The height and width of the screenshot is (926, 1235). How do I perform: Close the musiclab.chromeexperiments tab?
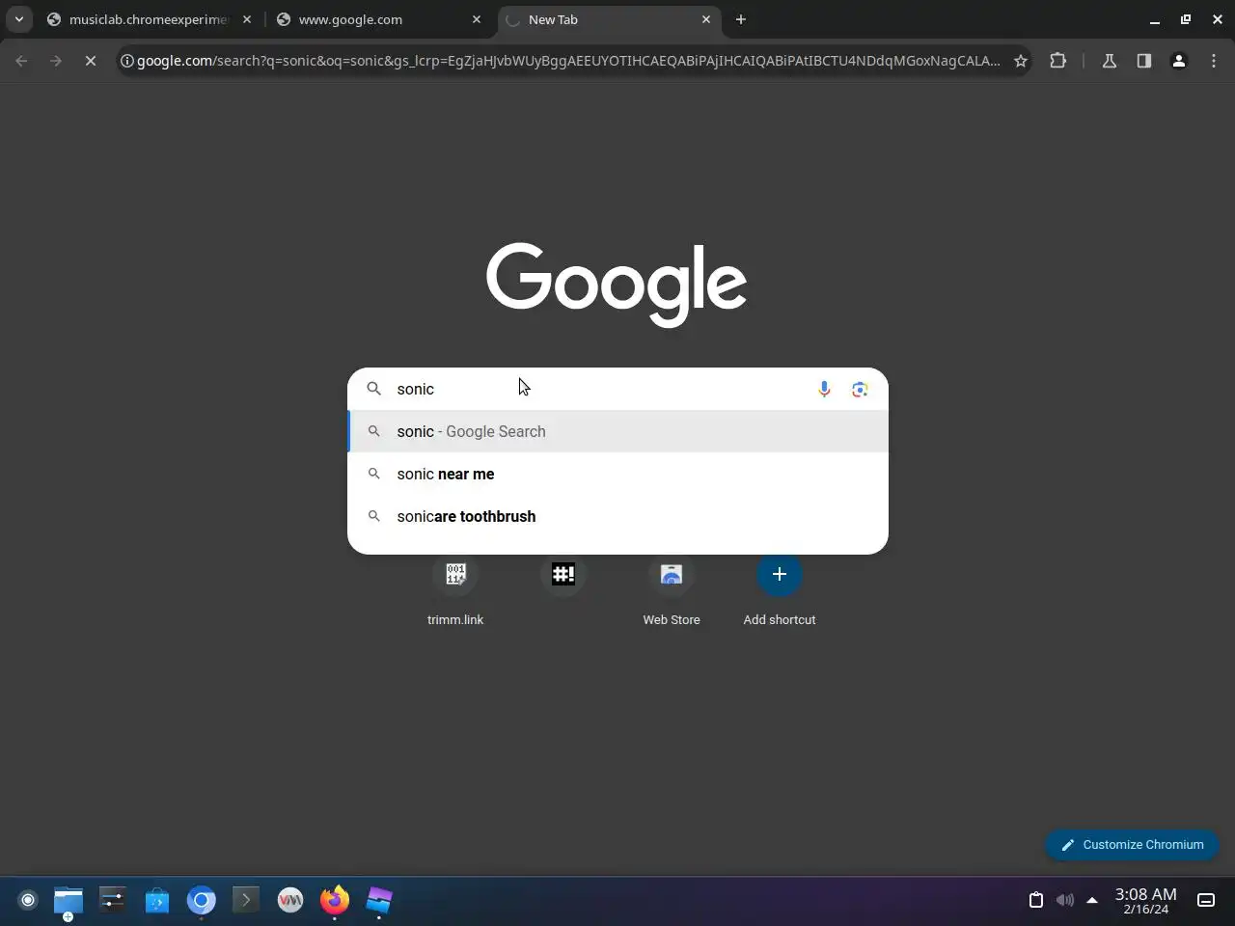click(x=247, y=19)
